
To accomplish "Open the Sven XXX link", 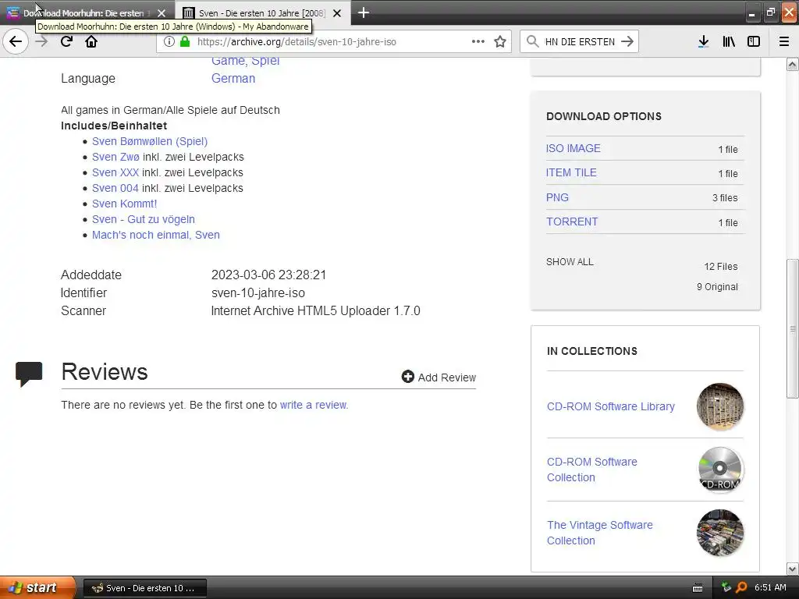I will pyautogui.click(x=115, y=172).
